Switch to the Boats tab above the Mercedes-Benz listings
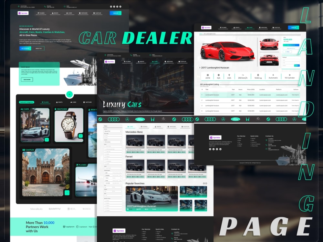Viewport: 323px width, 242px height. coord(158,126)
